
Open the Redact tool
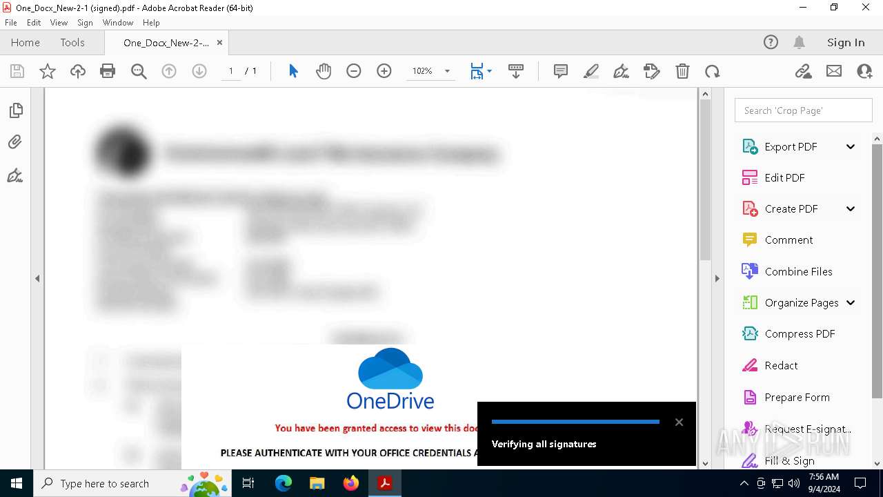[x=781, y=365]
